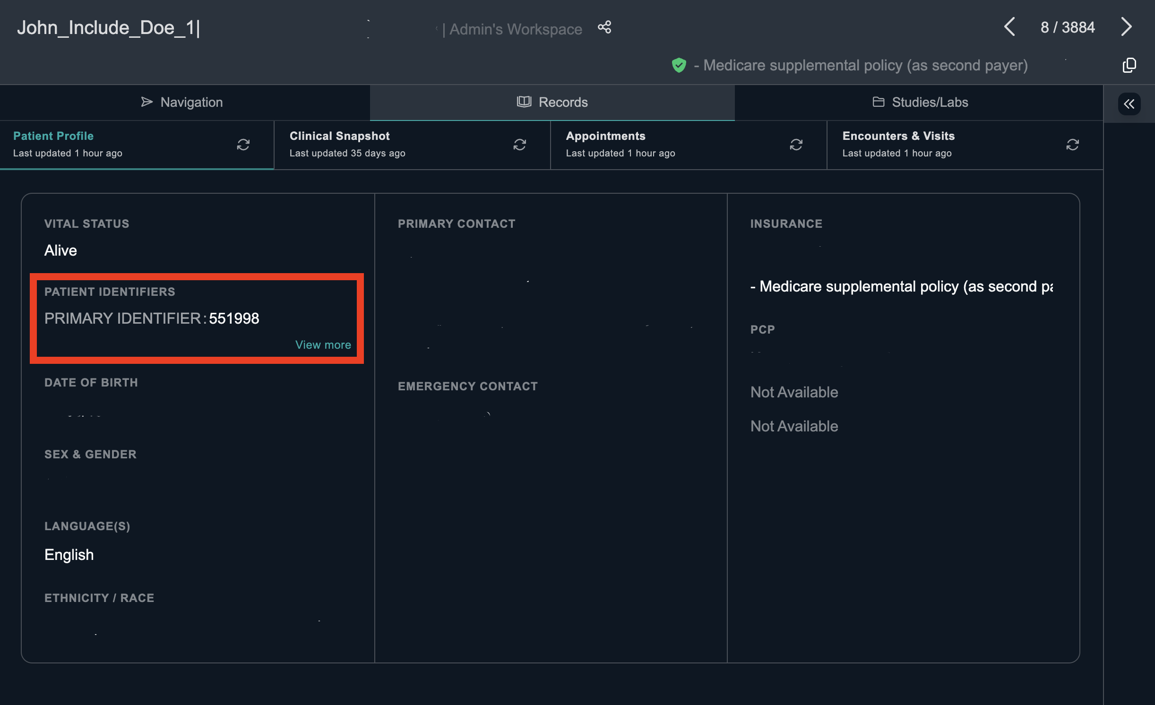Open the Studies/Labs tab

[x=919, y=103]
